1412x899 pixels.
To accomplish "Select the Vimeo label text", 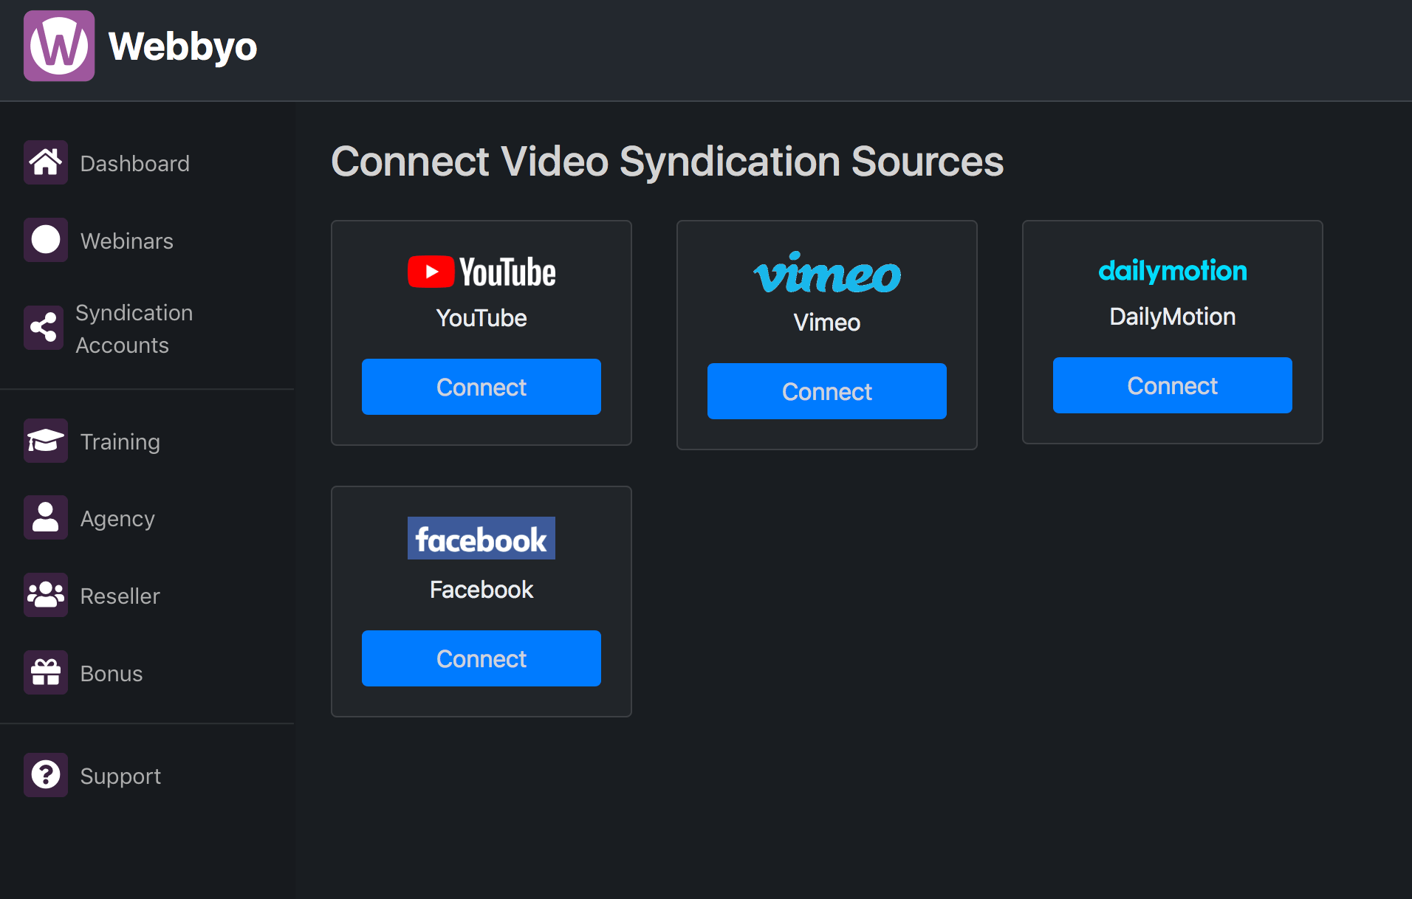I will tap(827, 323).
